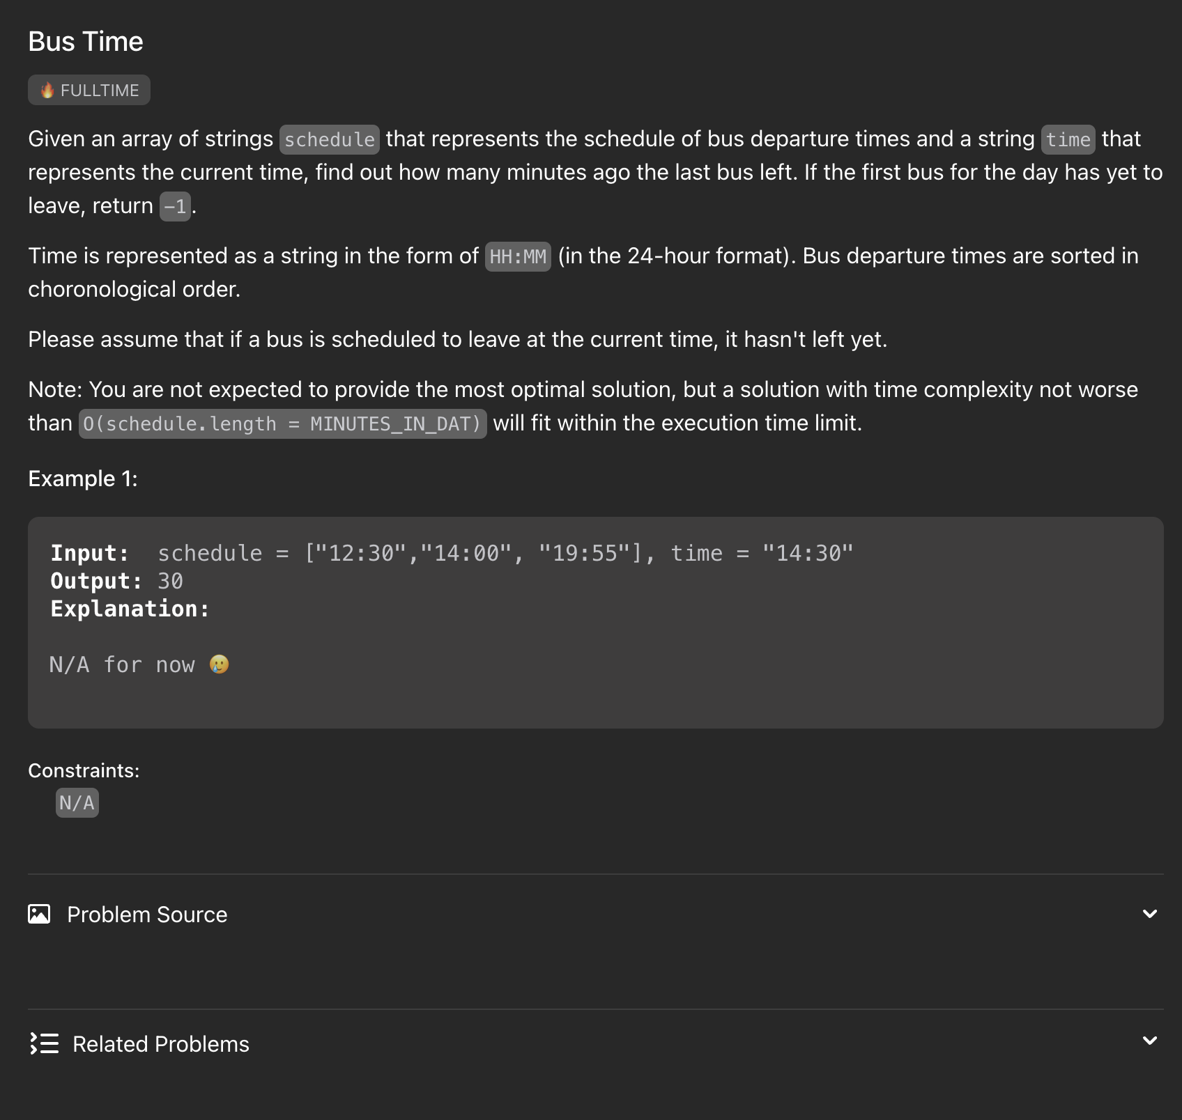Click the '-1' inline code chip

coord(175,206)
